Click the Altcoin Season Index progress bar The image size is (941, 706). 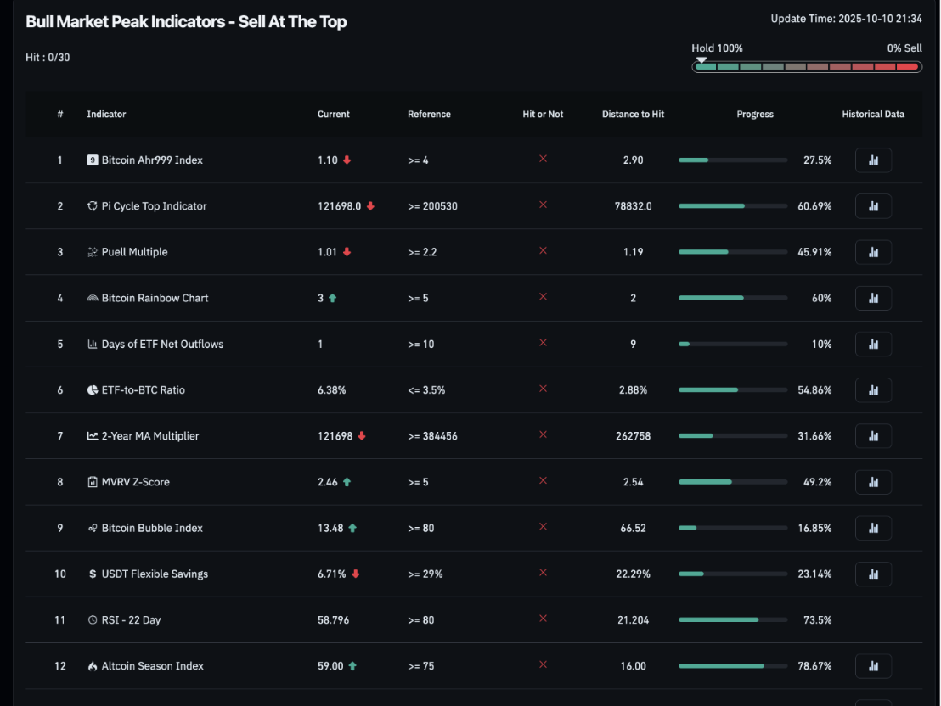click(x=732, y=666)
